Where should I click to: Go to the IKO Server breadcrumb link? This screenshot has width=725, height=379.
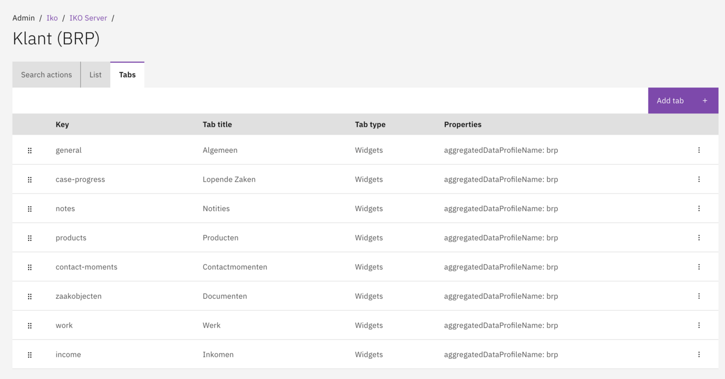pos(88,18)
